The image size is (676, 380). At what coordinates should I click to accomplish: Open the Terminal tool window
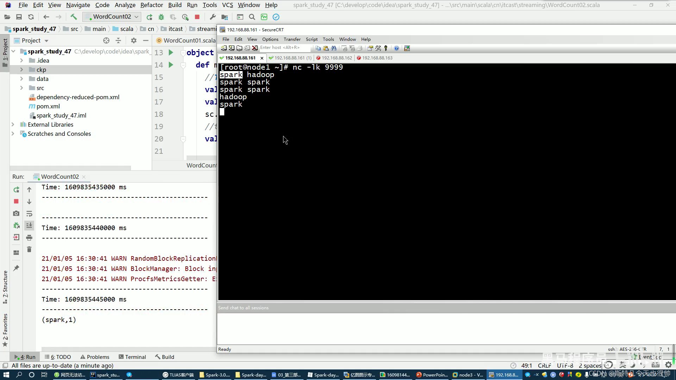click(132, 357)
